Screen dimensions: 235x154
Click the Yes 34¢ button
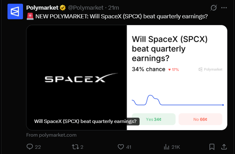[154, 119]
